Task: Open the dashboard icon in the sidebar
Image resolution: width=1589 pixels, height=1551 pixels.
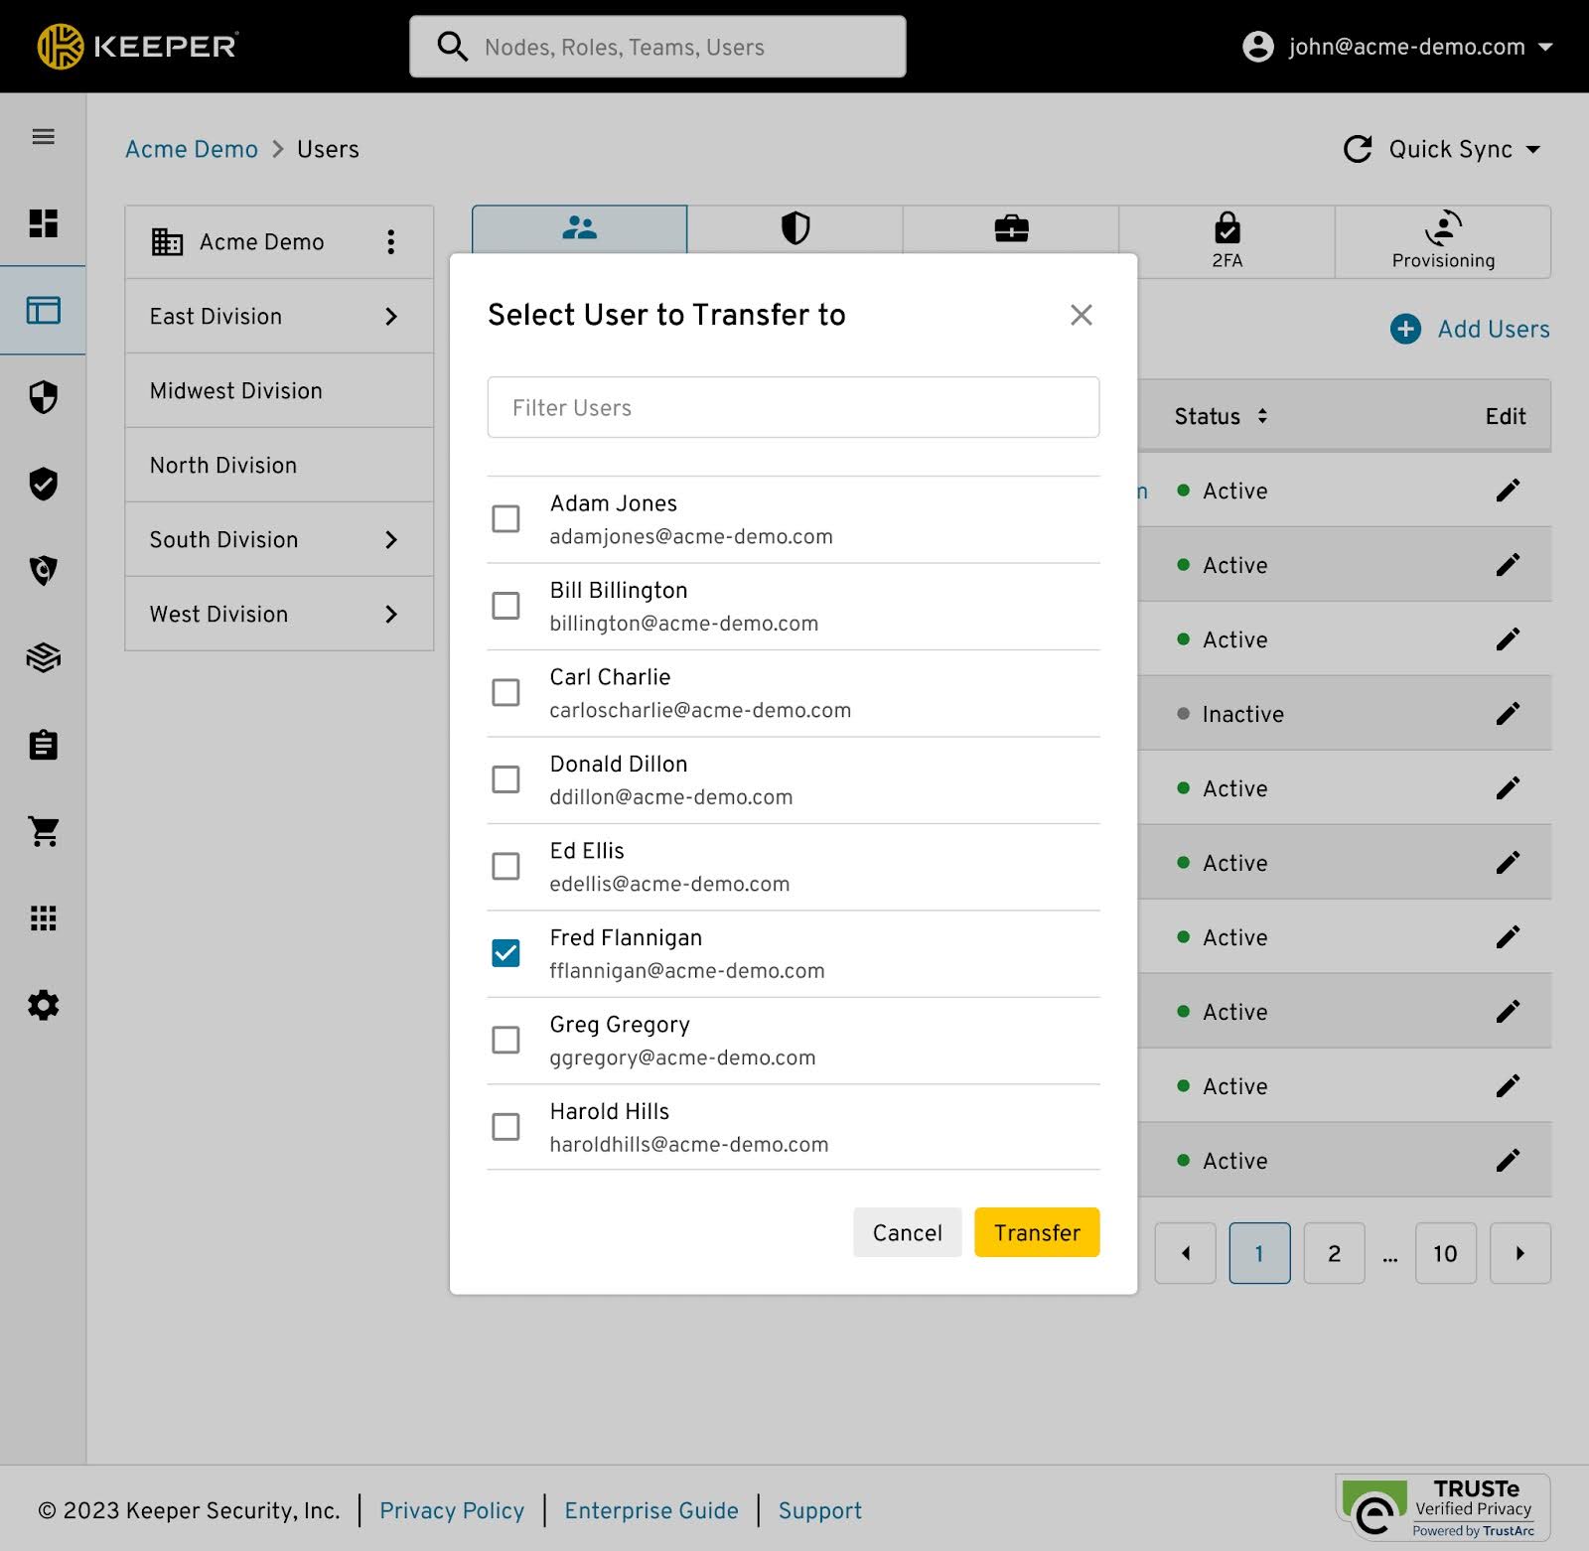Action: tap(43, 223)
